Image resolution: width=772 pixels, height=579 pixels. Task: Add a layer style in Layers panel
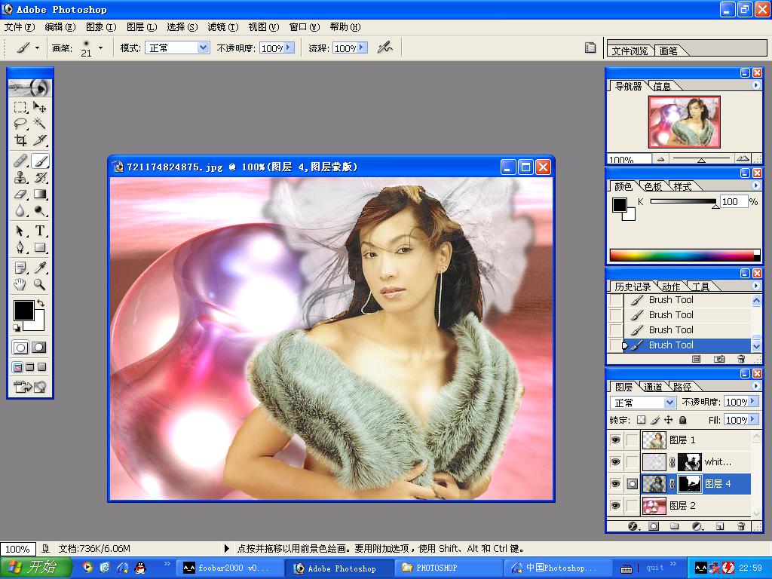click(633, 526)
